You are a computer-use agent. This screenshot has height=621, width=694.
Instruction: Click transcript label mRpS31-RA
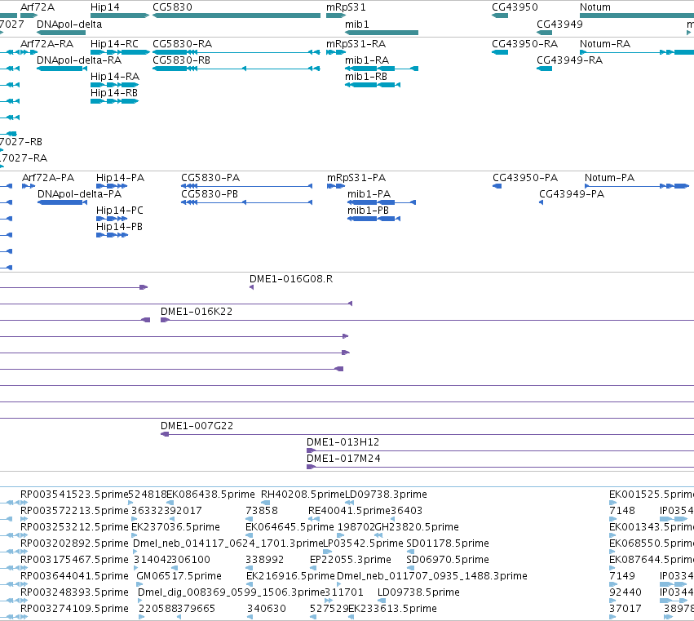tap(356, 44)
